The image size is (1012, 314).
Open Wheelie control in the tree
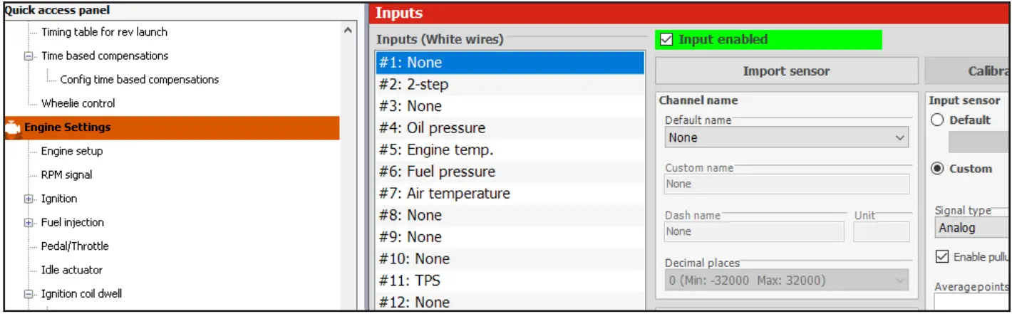(x=78, y=103)
